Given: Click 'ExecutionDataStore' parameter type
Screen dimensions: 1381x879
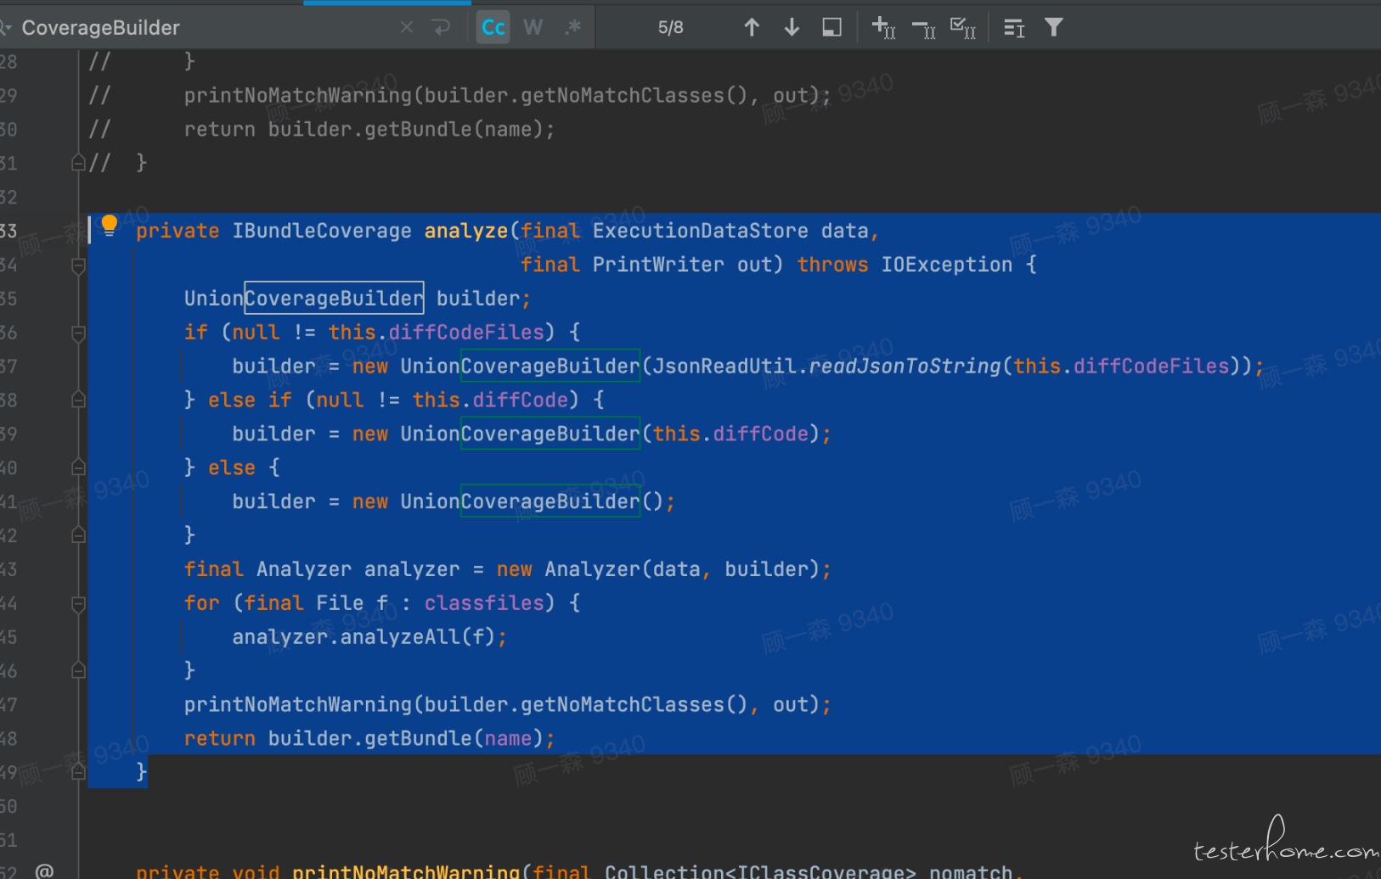Looking at the screenshot, I should (x=700, y=231).
